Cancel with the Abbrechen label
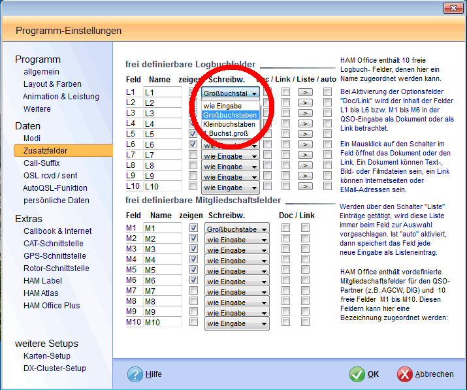 [434, 374]
